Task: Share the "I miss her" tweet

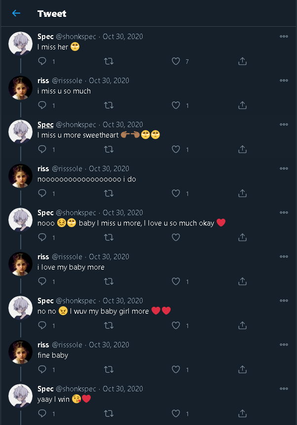Action: (242, 61)
